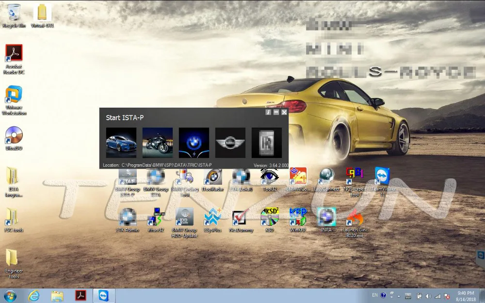485x303 pixels.
Task: Click the 9:40 PM clock in taskbar
Action: [466, 296]
